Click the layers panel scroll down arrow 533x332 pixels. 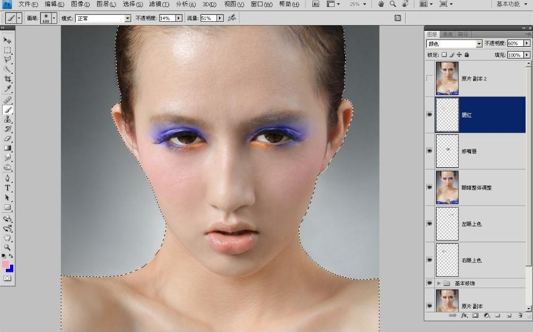(528, 308)
